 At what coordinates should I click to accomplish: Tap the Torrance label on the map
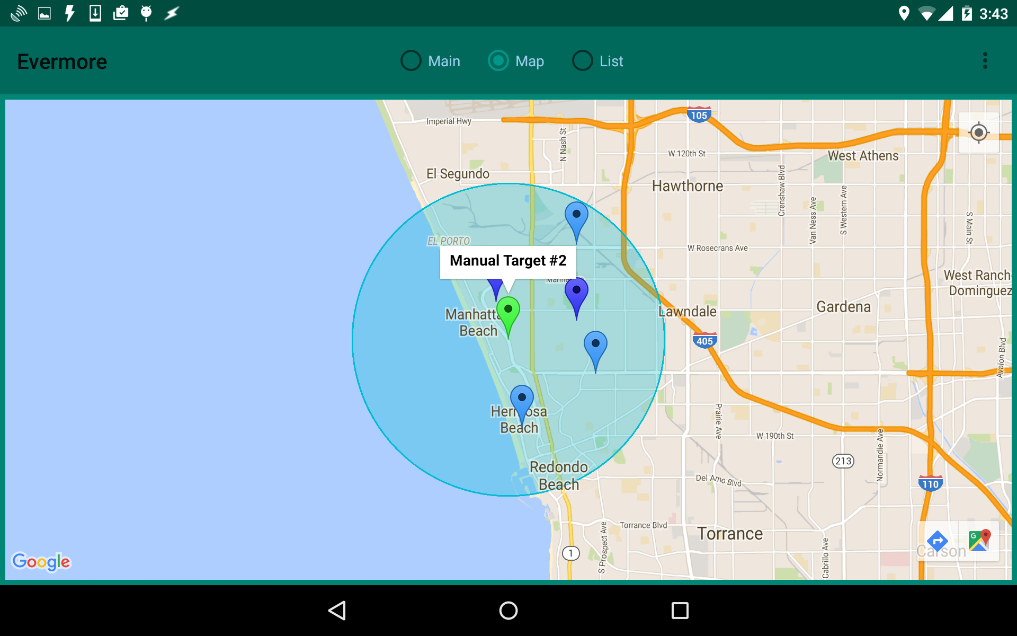click(x=729, y=534)
